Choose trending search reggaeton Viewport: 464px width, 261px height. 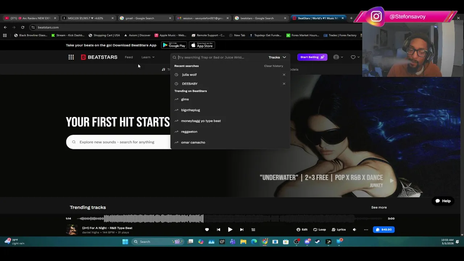(189, 132)
